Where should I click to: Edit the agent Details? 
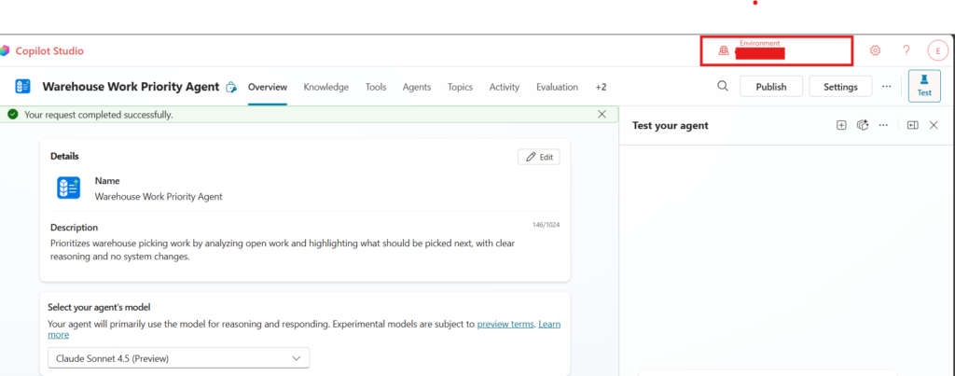(x=539, y=158)
